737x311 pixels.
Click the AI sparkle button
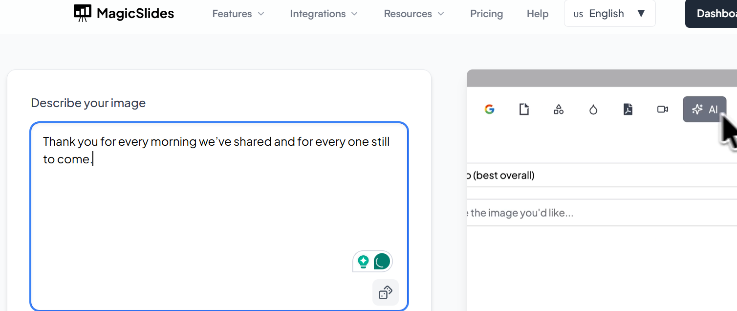click(704, 110)
